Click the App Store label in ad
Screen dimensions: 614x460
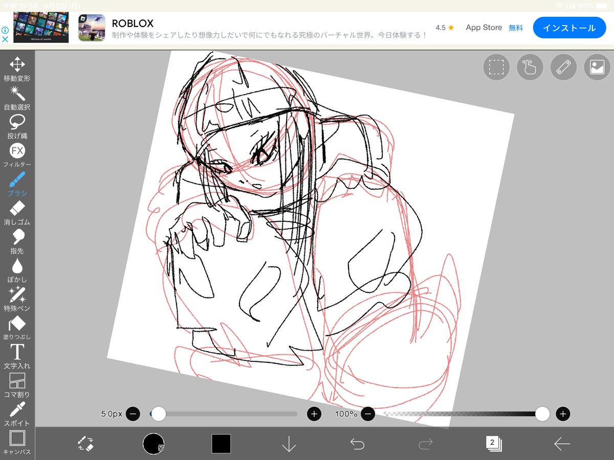[484, 28]
